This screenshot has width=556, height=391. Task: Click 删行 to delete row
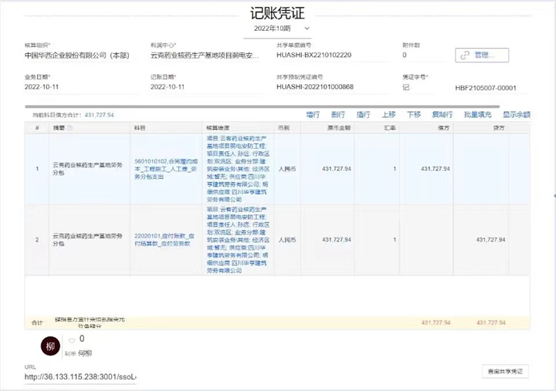pyautogui.click(x=338, y=115)
